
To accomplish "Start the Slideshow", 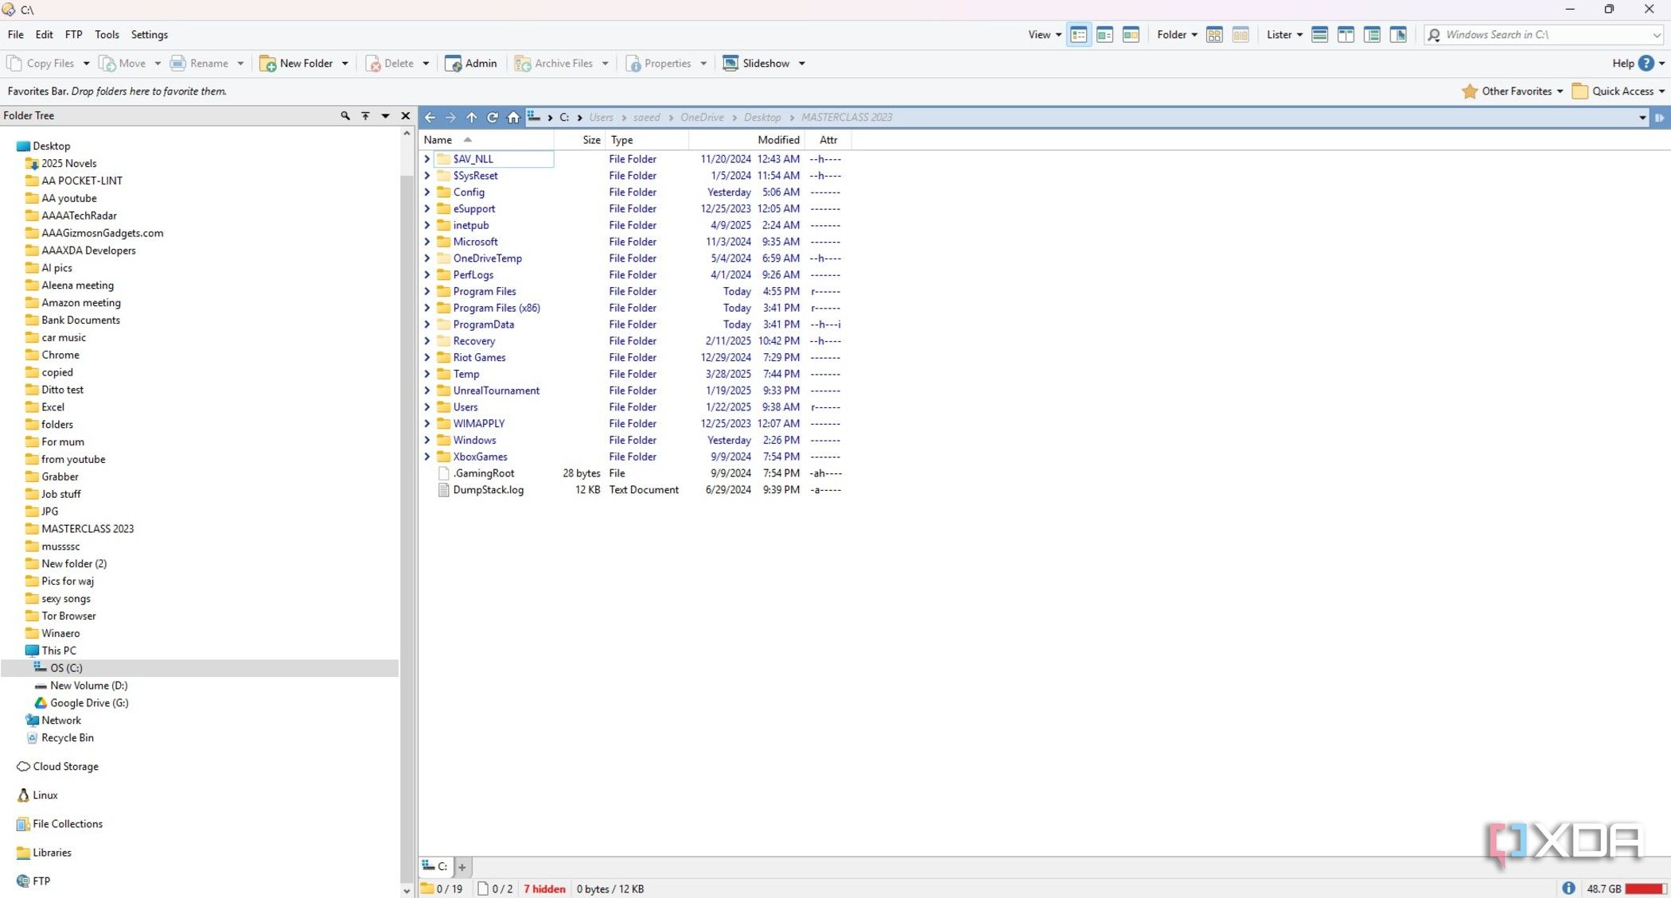I will [x=757, y=64].
